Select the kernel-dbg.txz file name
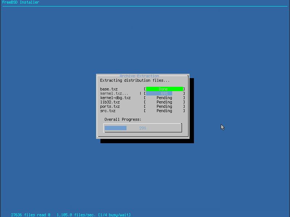This screenshot has width=290, height=217. pyautogui.click(x=115, y=98)
